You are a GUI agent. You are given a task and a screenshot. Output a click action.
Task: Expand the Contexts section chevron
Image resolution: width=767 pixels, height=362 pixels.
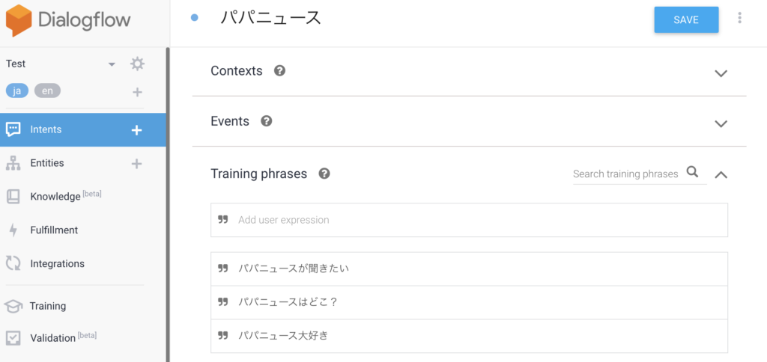coord(721,74)
